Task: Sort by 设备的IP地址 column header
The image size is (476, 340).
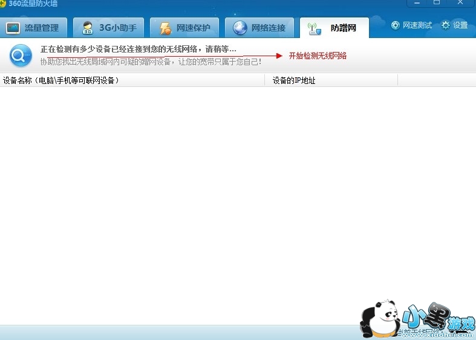Action: tap(331, 80)
